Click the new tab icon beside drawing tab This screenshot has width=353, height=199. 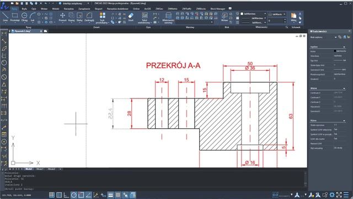[x=45, y=31]
